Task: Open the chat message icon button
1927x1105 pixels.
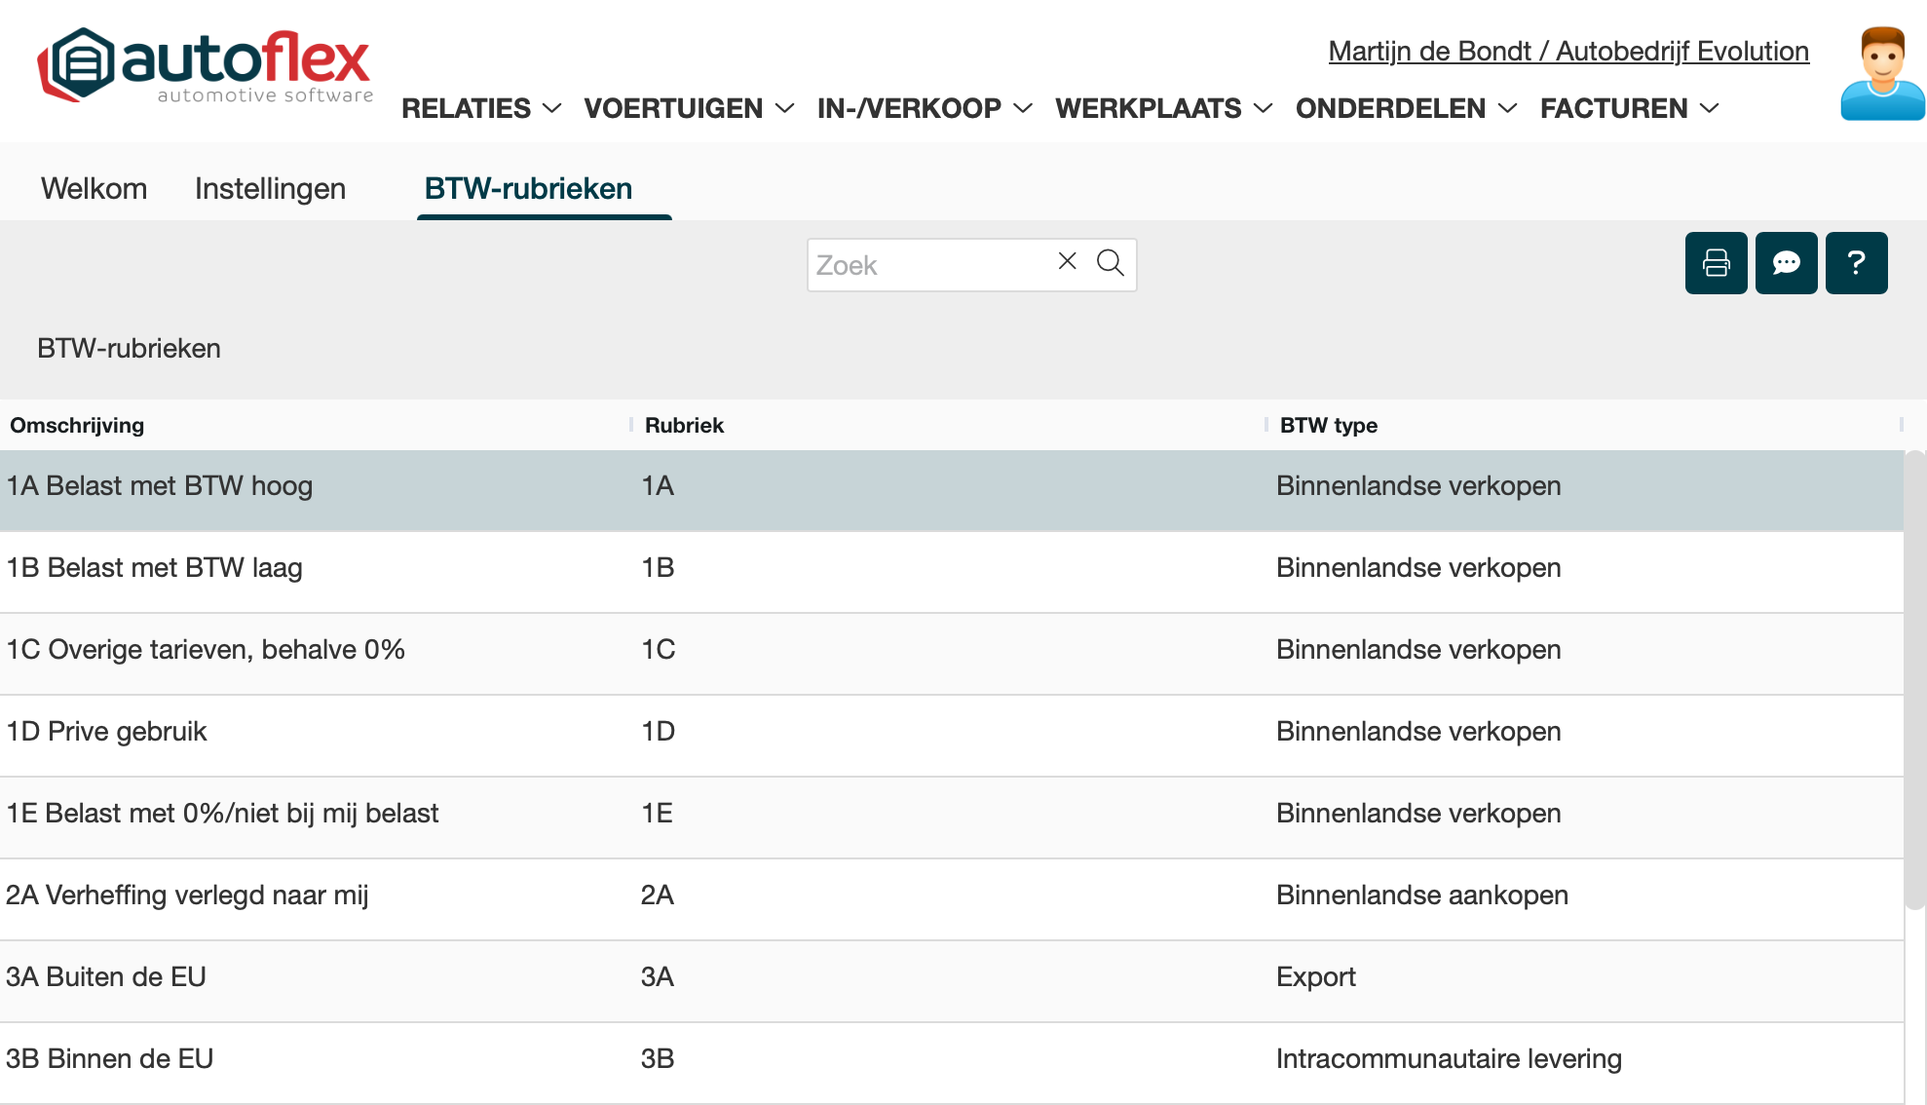Action: coord(1786,263)
